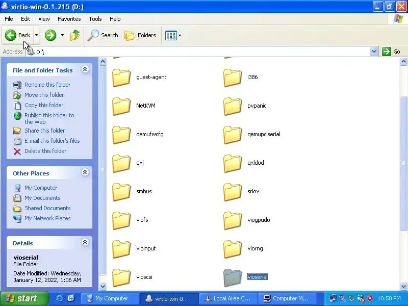The image size is (408, 306).
Task: Open the View menu
Action: (x=44, y=19)
